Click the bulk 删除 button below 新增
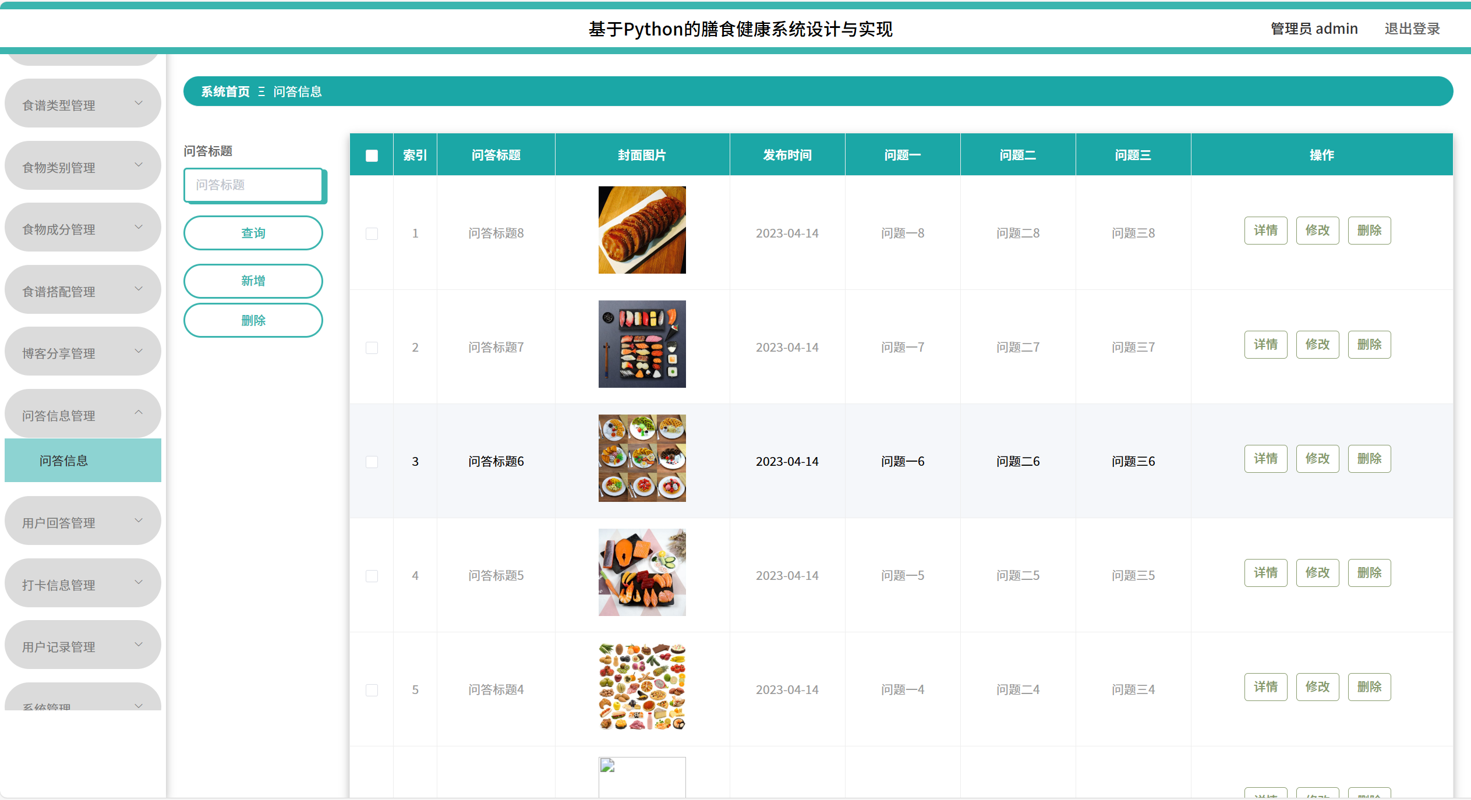 tap(253, 320)
